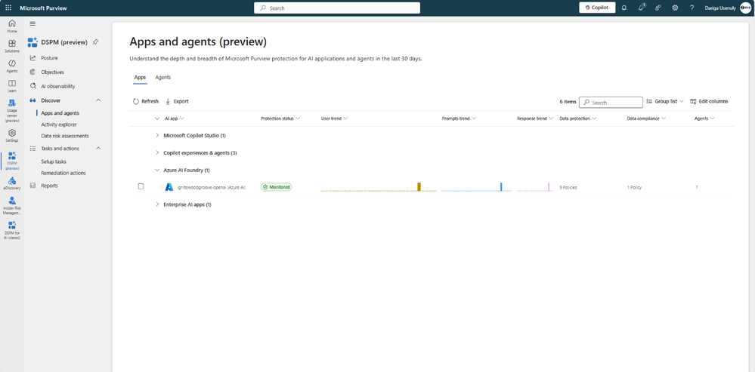Open Home in the left rail
The height and width of the screenshot is (372, 755).
point(12,26)
